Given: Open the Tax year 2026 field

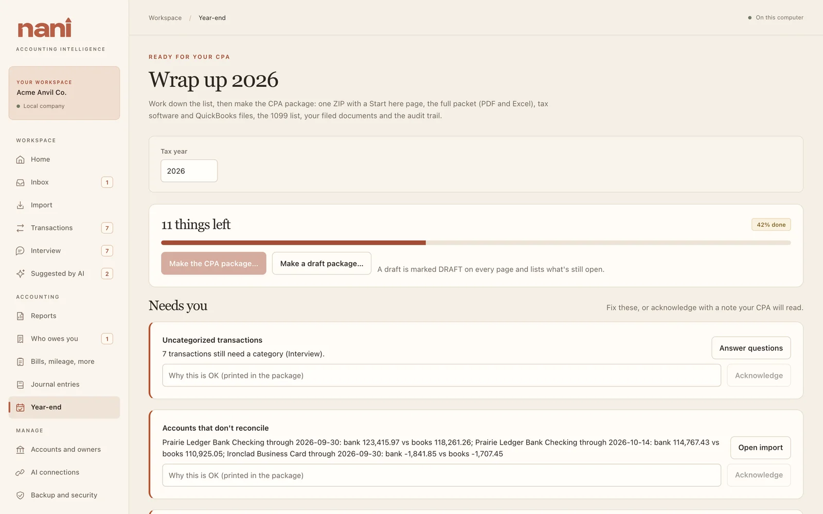Looking at the screenshot, I should (x=189, y=171).
